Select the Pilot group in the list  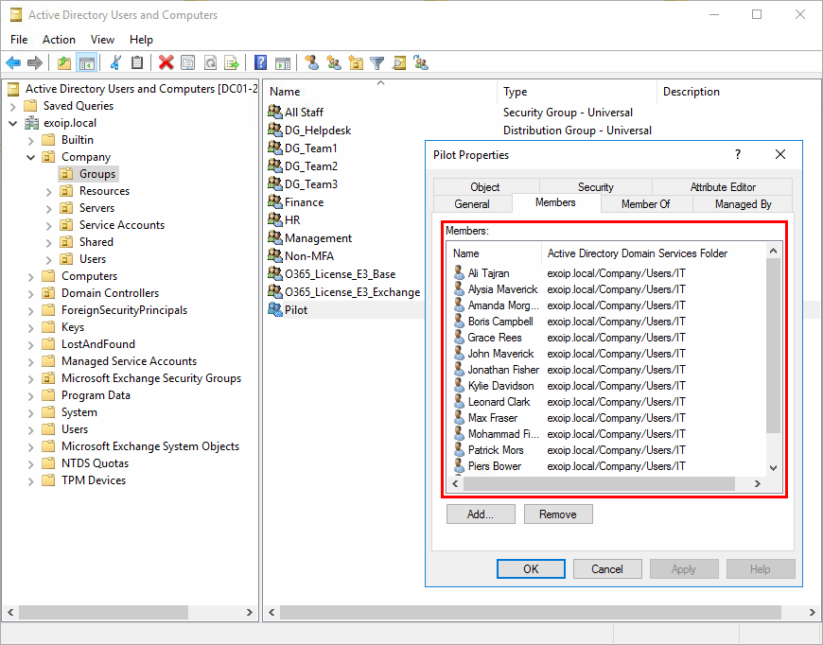pyautogui.click(x=296, y=309)
